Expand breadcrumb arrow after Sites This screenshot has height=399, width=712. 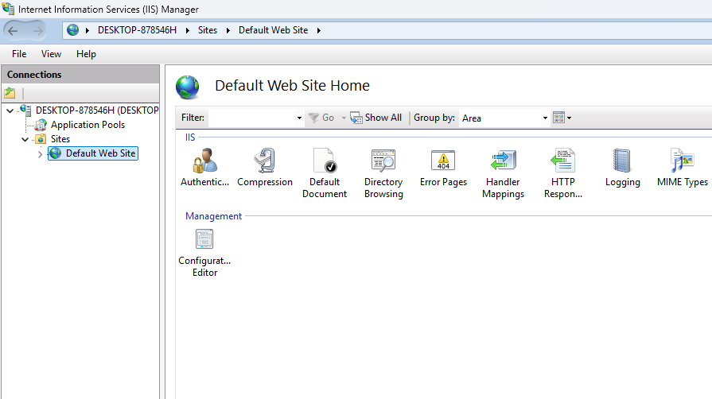(x=228, y=30)
